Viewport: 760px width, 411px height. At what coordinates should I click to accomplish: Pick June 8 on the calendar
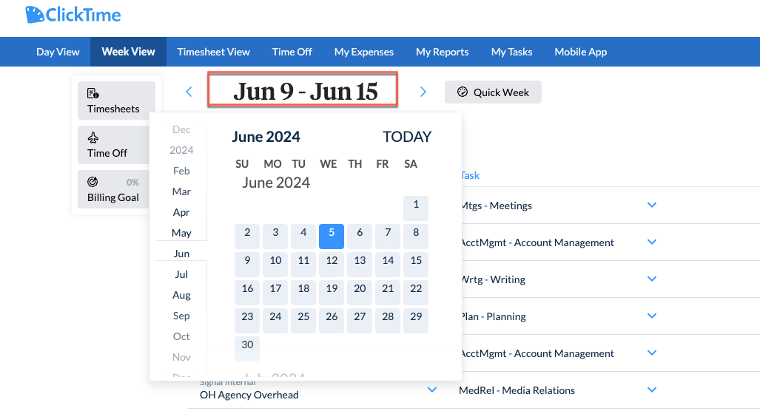[416, 237]
